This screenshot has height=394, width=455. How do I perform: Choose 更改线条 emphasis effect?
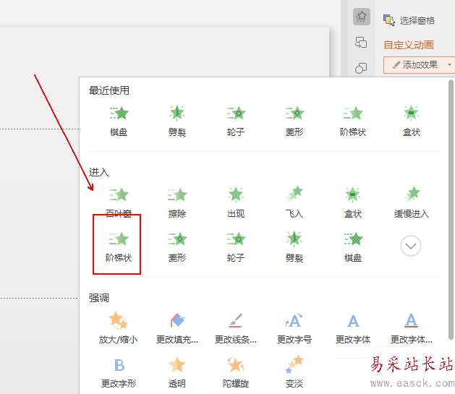coord(236,327)
